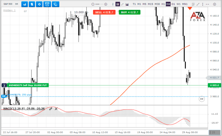Viewport: 222px width, 136px height.
Task: Select the M1 timeframe
Action: tap(139, 4)
